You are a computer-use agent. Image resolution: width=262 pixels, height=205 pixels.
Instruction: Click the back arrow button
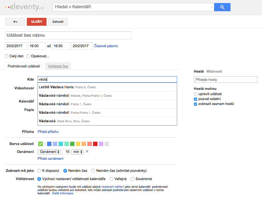(15, 22)
